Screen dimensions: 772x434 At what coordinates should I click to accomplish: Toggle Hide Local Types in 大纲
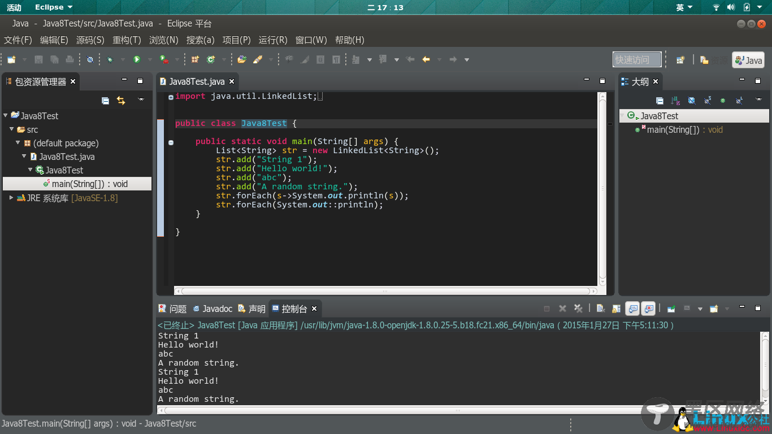pyautogui.click(x=739, y=101)
